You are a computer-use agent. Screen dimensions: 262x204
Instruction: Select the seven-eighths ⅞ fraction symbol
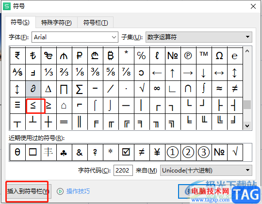126,73
